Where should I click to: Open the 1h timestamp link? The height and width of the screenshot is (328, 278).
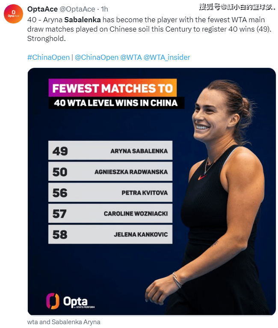coord(104,9)
